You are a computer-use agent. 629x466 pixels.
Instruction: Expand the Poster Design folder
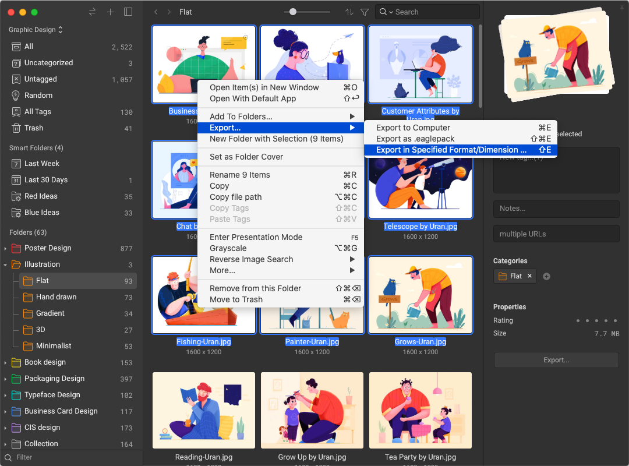point(5,249)
